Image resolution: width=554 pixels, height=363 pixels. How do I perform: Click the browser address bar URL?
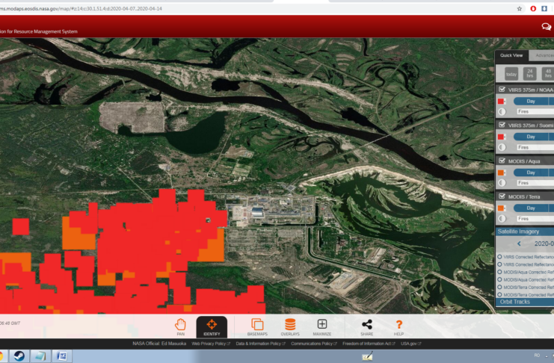(81, 8)
